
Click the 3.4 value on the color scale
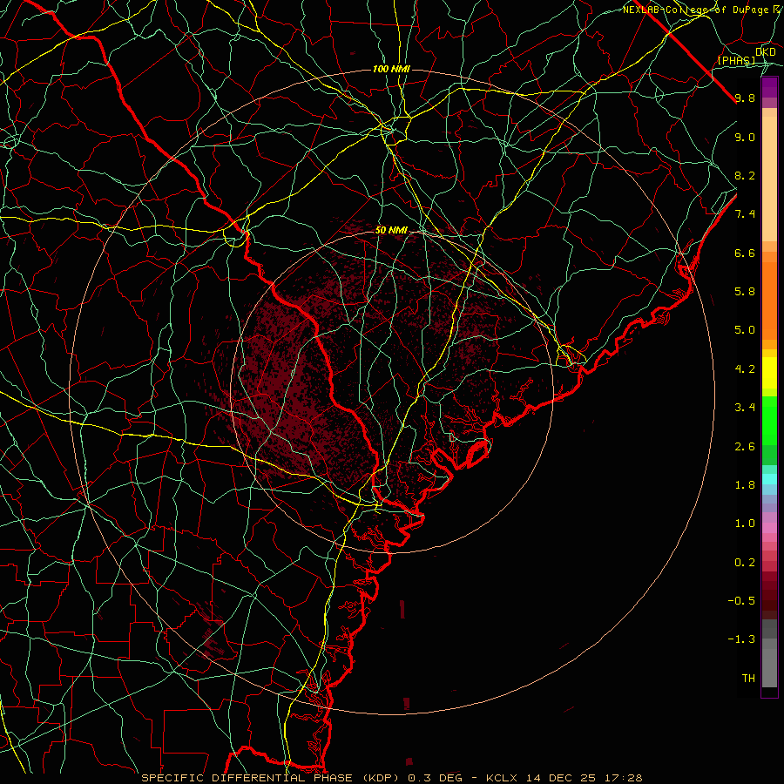tap(745, 408)
